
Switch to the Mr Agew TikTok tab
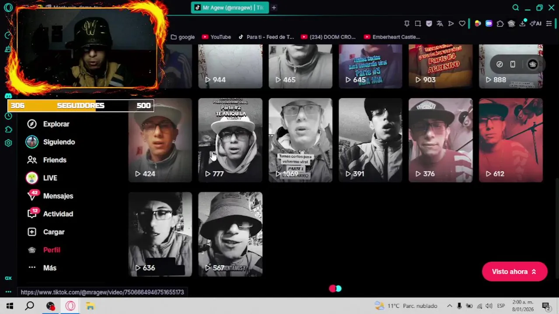tap(230, 7)
